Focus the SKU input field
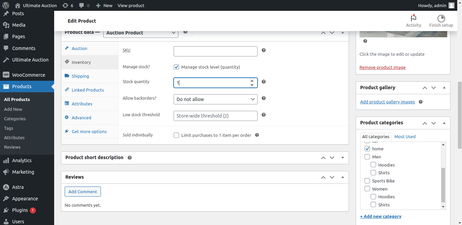The image size is (462, 225). [216, 51]
